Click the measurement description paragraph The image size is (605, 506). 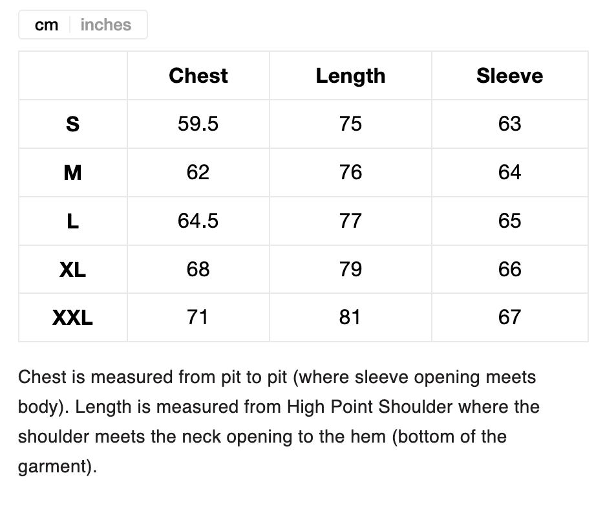click(x=278, y=421)
